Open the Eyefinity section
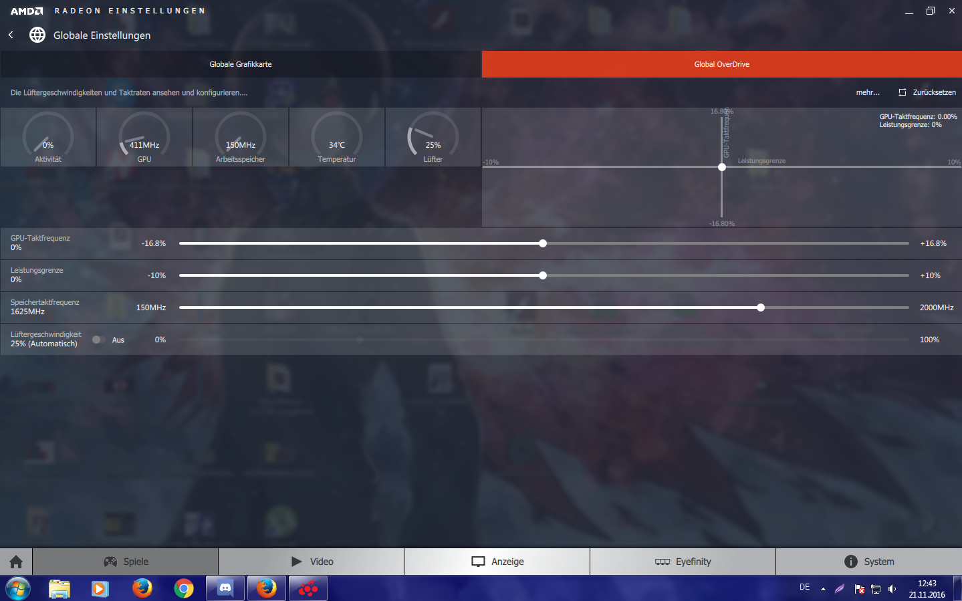 683,562
